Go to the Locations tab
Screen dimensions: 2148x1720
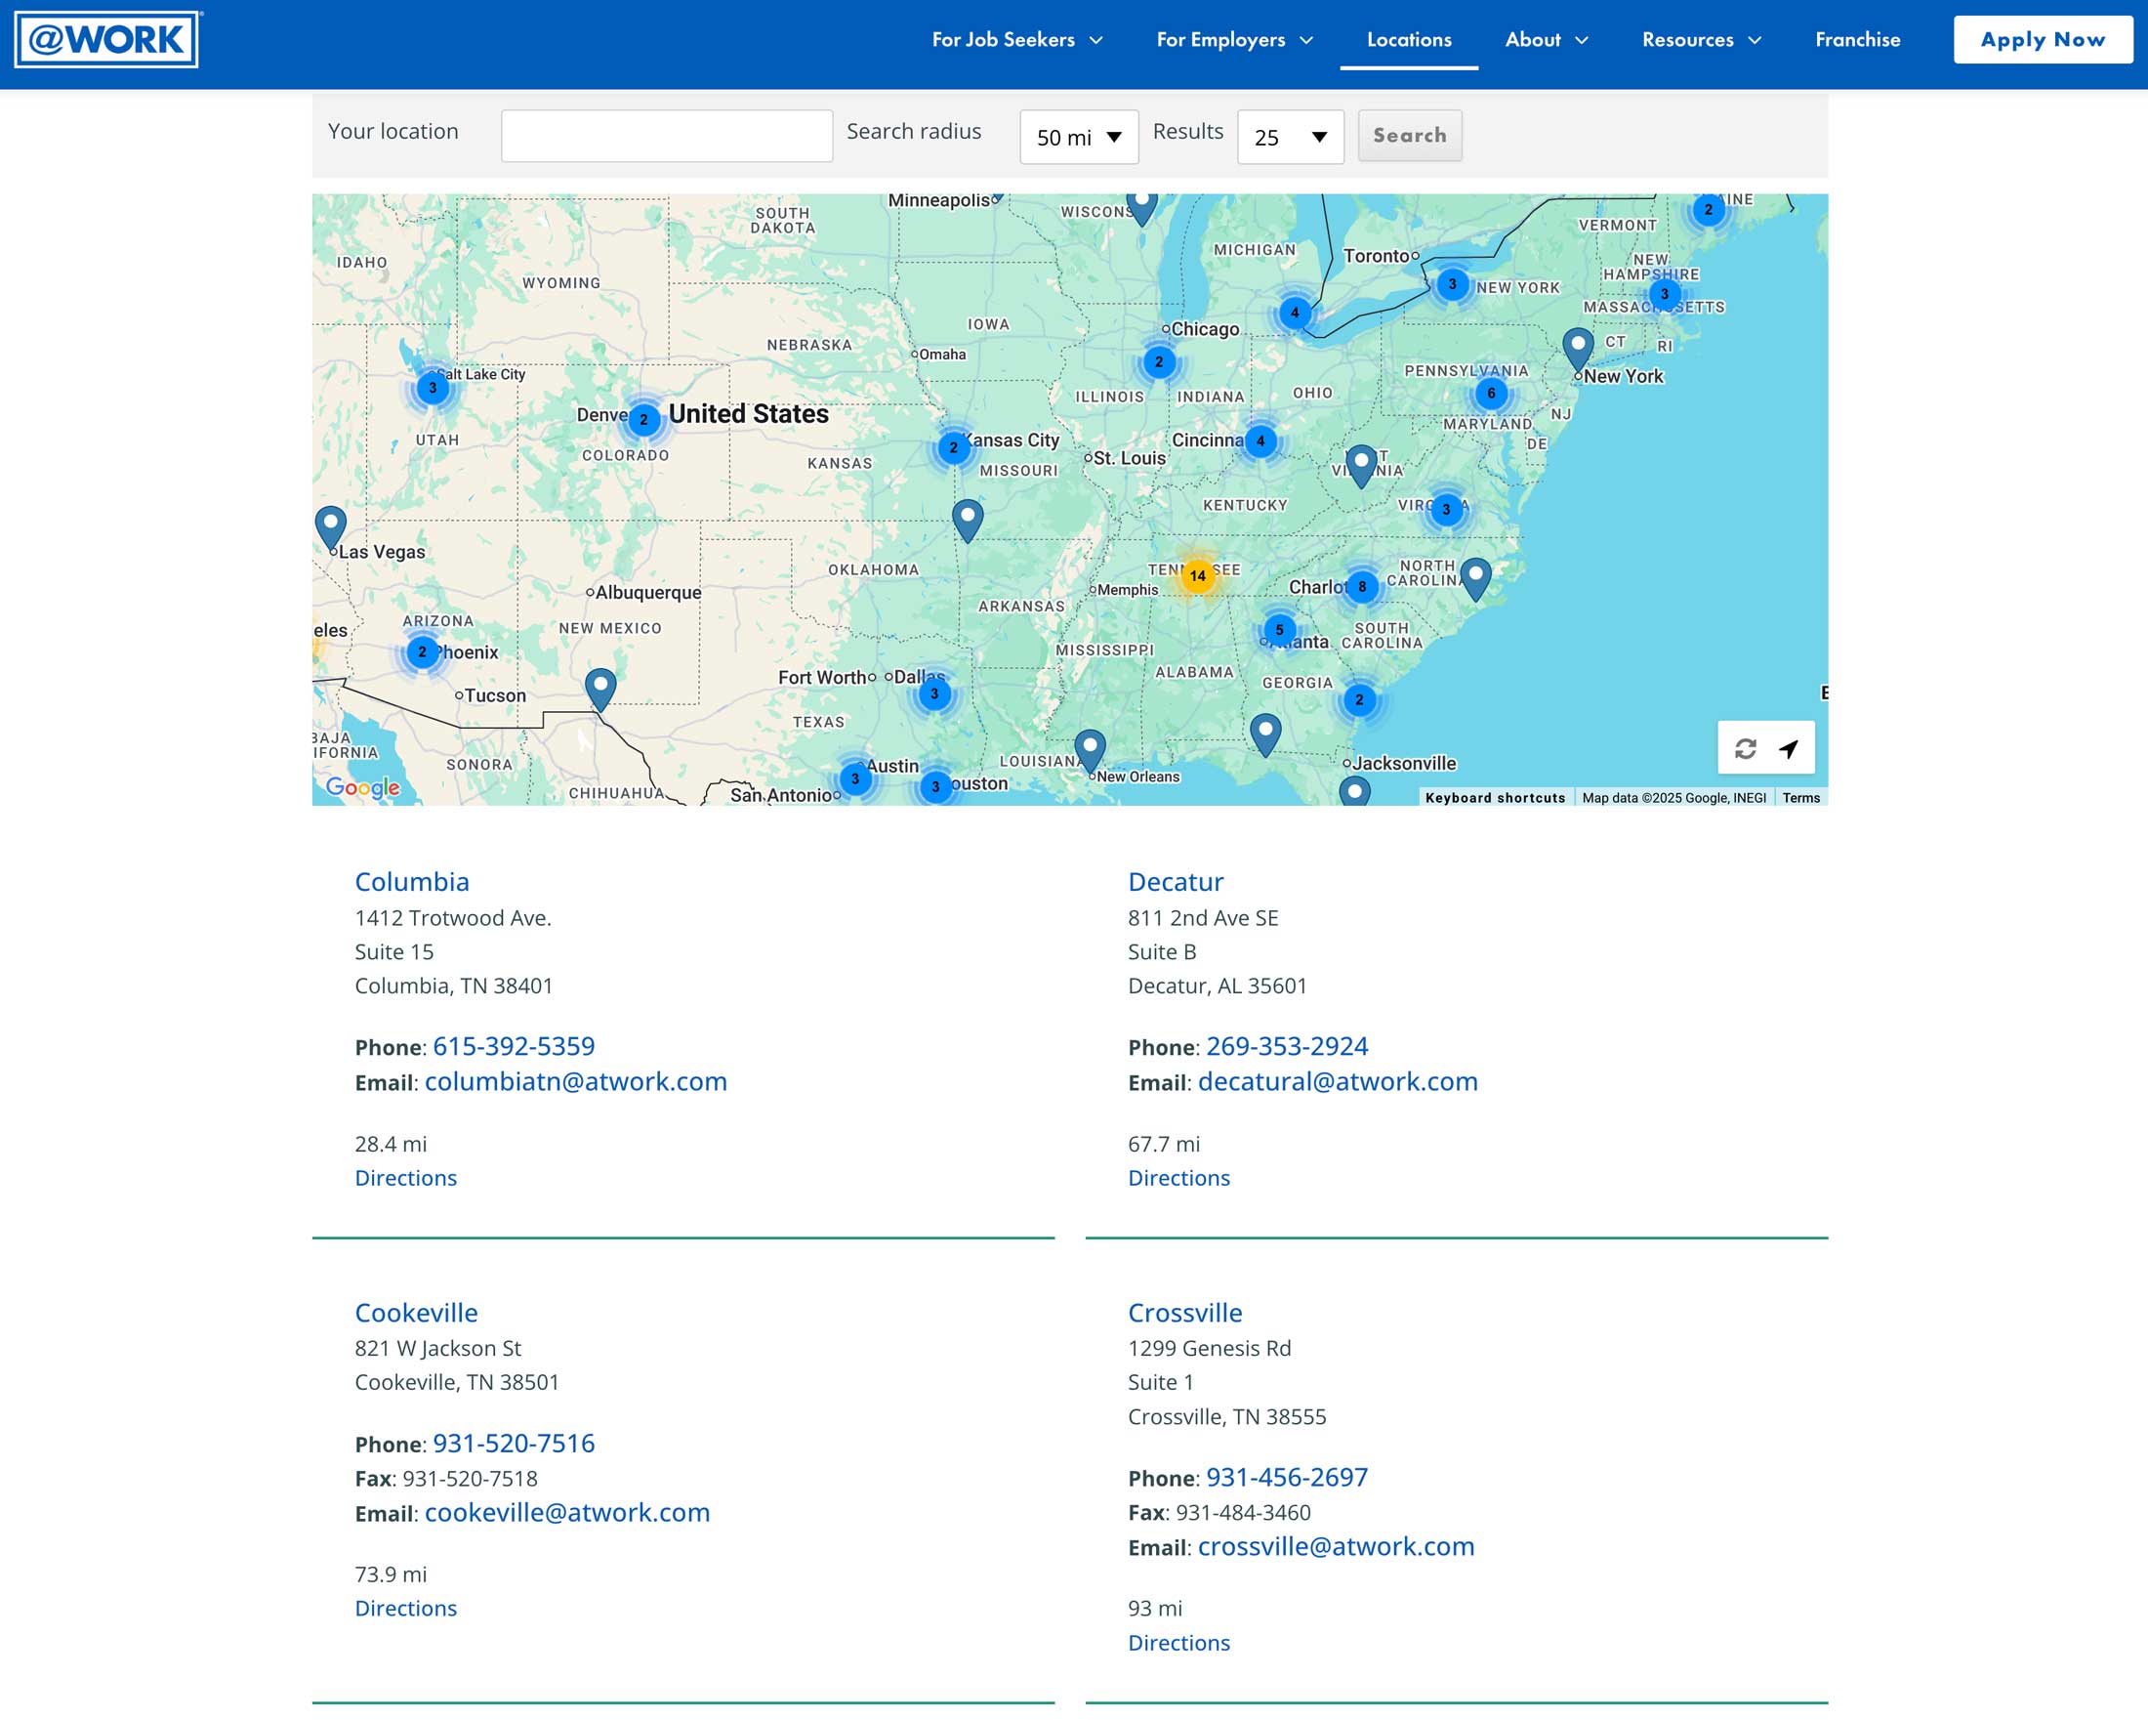tap(1409, 40)
